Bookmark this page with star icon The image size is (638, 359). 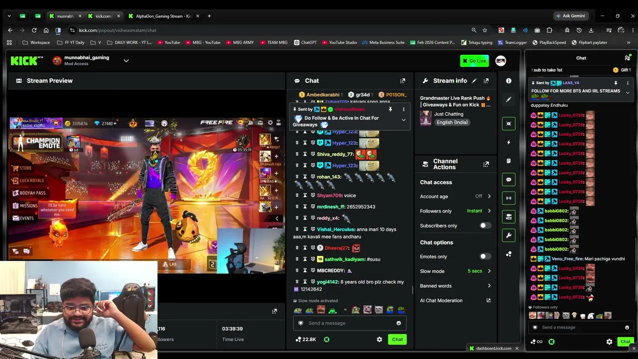484,30
